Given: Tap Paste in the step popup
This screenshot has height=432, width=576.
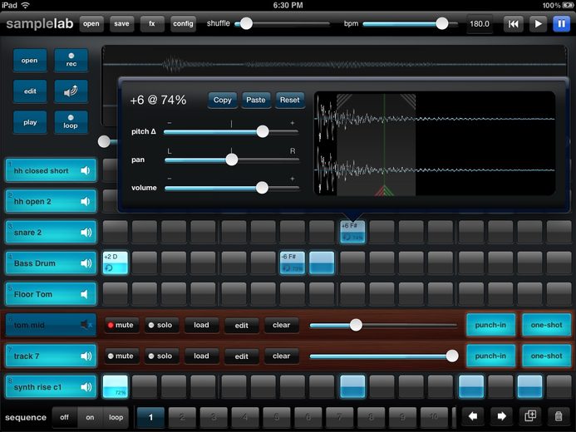Looking at the screenshot, I should [x=256, y=100].
